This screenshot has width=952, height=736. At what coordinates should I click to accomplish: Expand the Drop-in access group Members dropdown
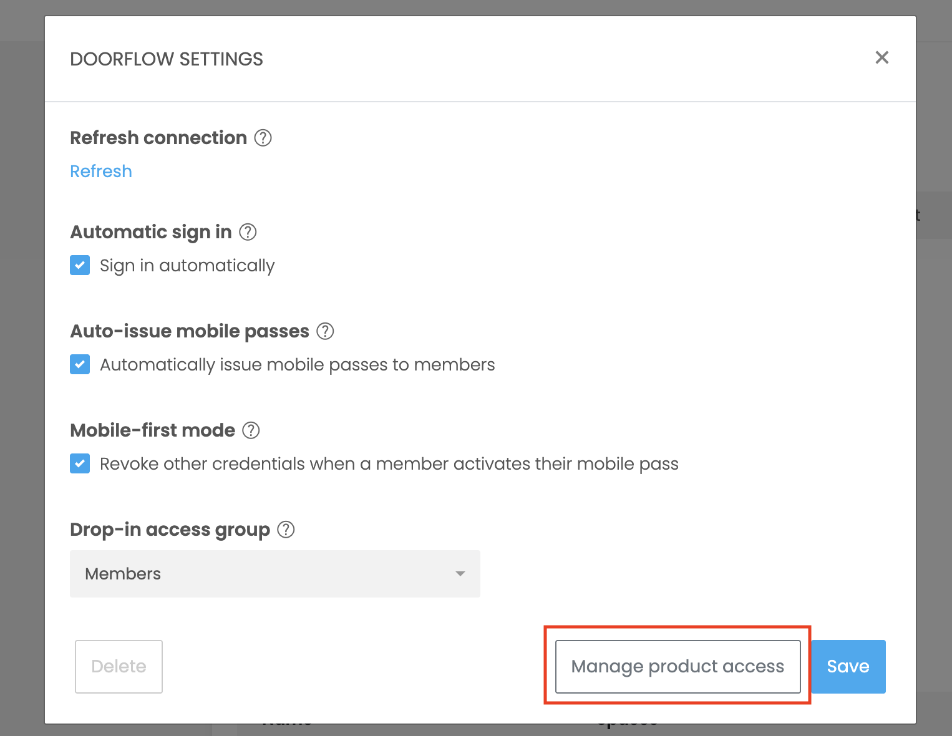pyautogui.click(x=274, y=574)
